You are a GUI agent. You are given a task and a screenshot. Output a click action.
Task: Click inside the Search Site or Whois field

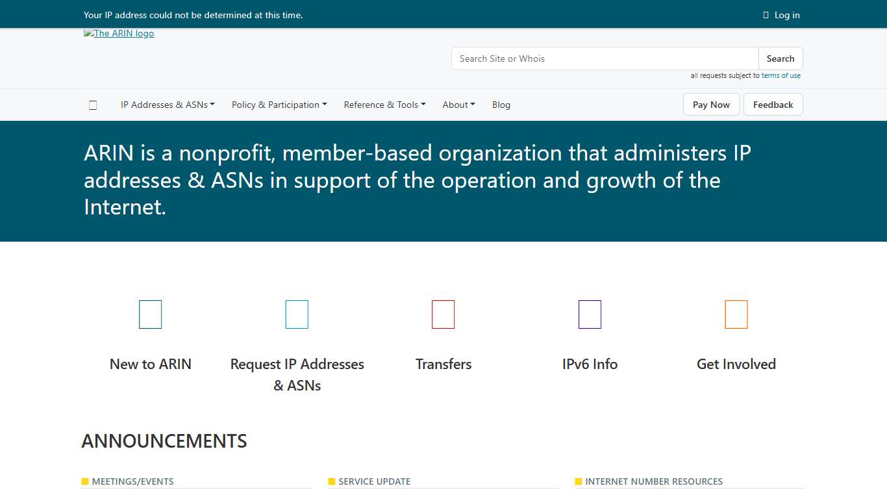click(604, 58)
